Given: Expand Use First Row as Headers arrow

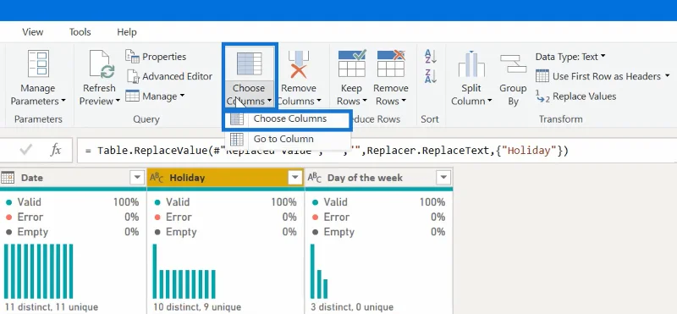Looking at the screenshot, I should point(667,76).
